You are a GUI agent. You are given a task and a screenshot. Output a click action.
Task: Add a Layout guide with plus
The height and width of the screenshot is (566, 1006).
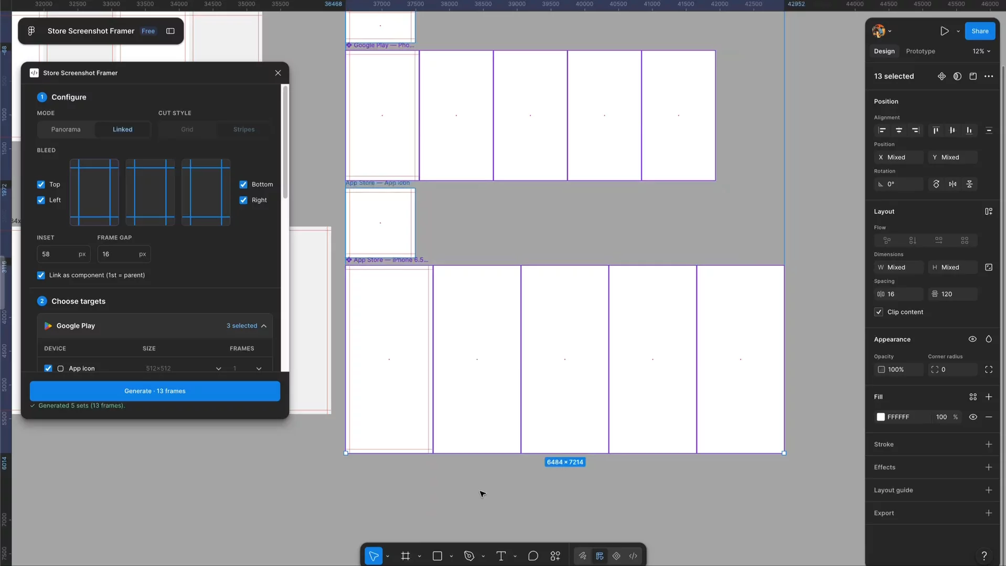coord(989,490)
